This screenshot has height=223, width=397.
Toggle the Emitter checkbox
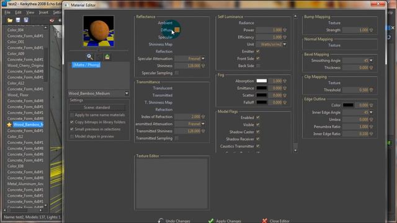pyautogui.click(x=258, y=51)
